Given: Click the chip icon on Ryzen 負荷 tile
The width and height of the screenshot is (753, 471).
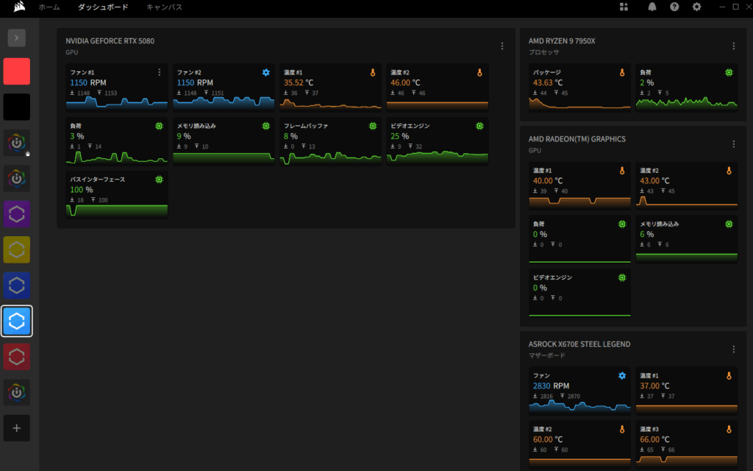Looking at the screenshot, I should 729,72.
